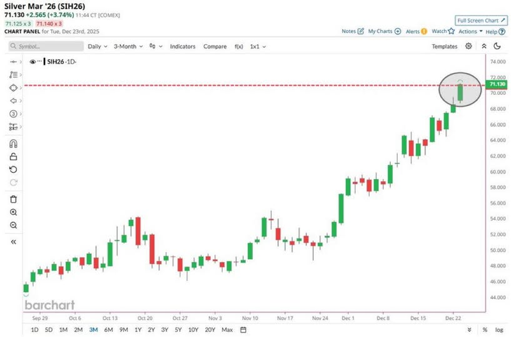Collapse the drawing tools sidebar
The width and height of the screenshot is (511, 337).
point(13,242)
